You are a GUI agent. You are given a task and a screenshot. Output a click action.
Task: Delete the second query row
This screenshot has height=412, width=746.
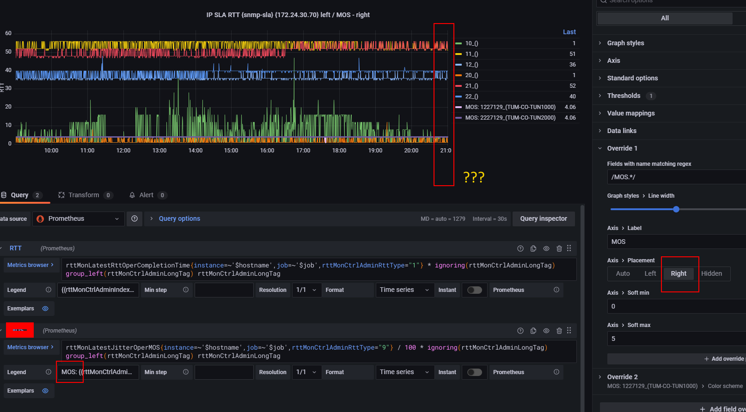tap(559, 331)
